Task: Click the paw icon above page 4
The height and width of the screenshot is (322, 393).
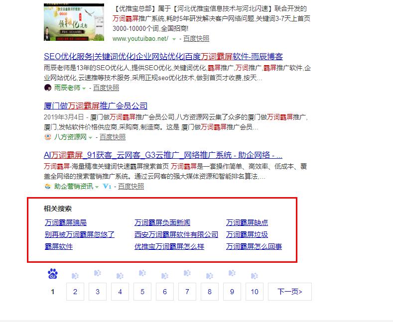Action: (x=120, y=276)
